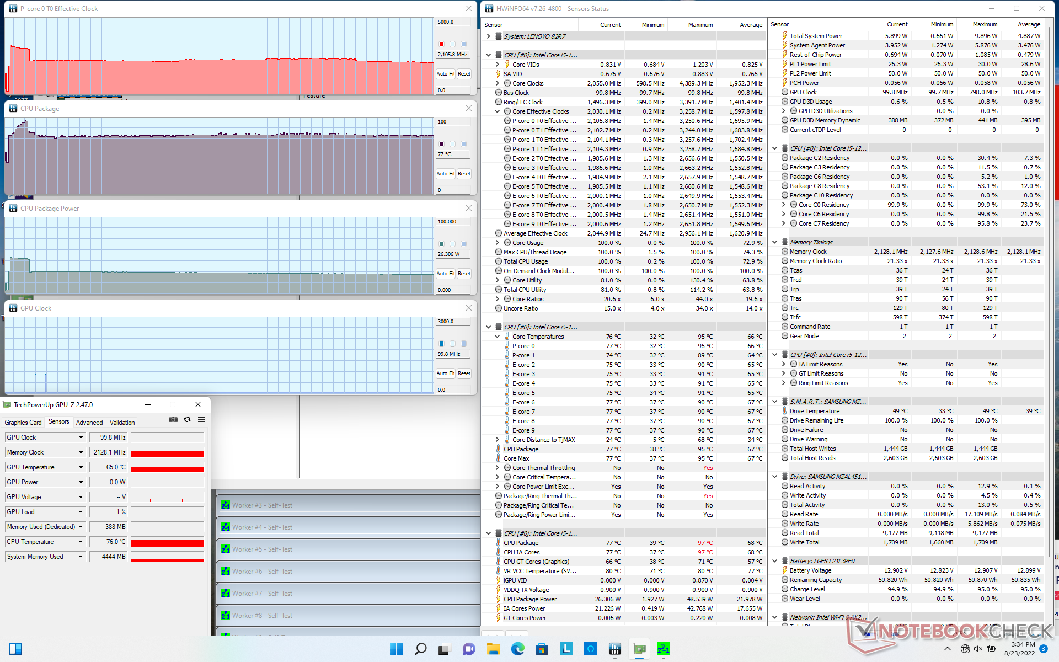
Task: Click the HWiNFO taskbar icon
Action: click(615, 649)
